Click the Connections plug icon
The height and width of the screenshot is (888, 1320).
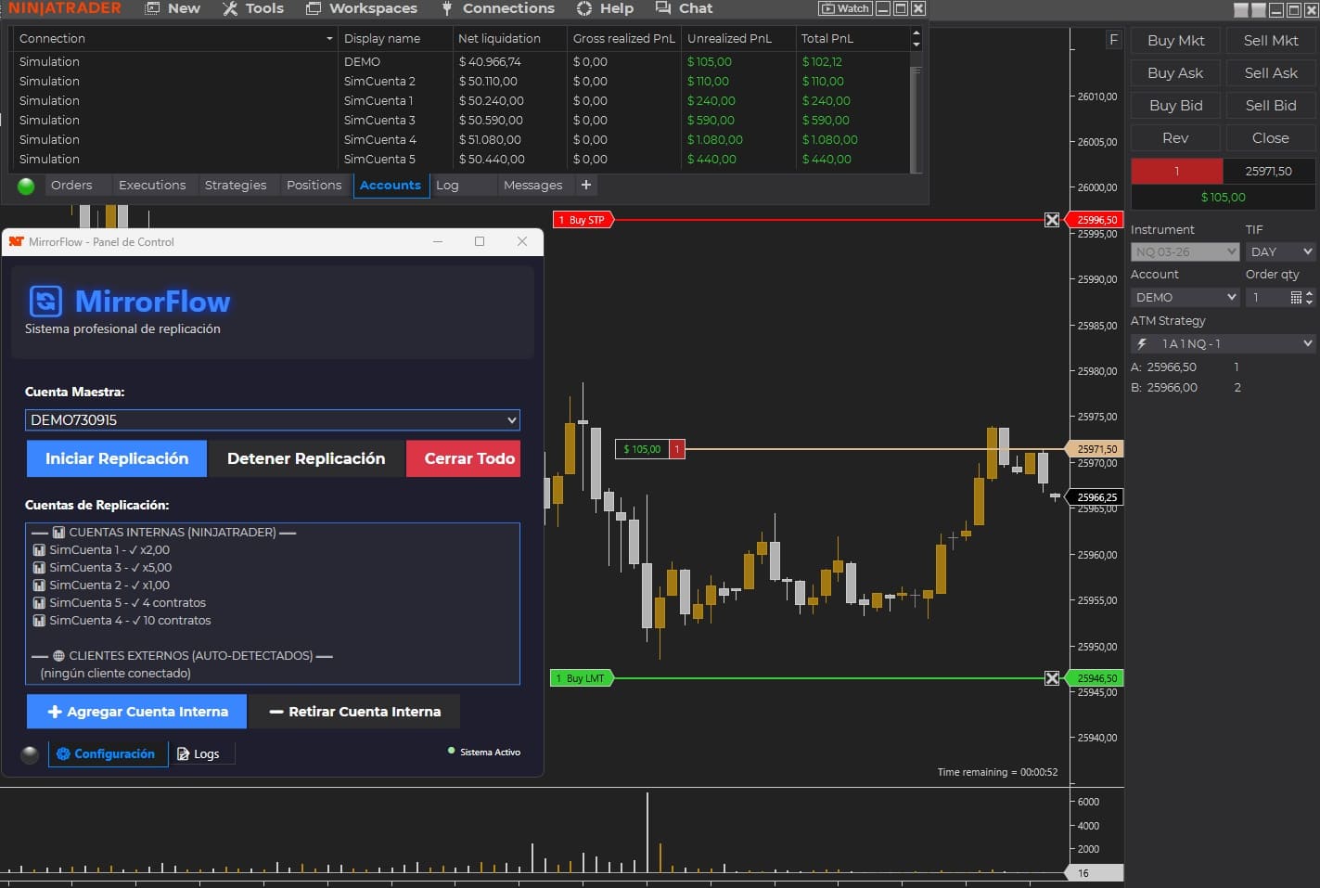click(x=446, y=8)
